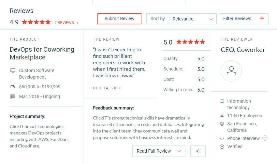This screenshot has width=277, height=164.
Task: Click the Submit Review button
Action: click(119, 19)
